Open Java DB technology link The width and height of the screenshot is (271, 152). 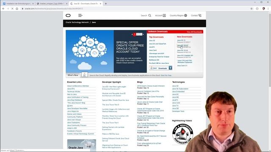point(175,109)
